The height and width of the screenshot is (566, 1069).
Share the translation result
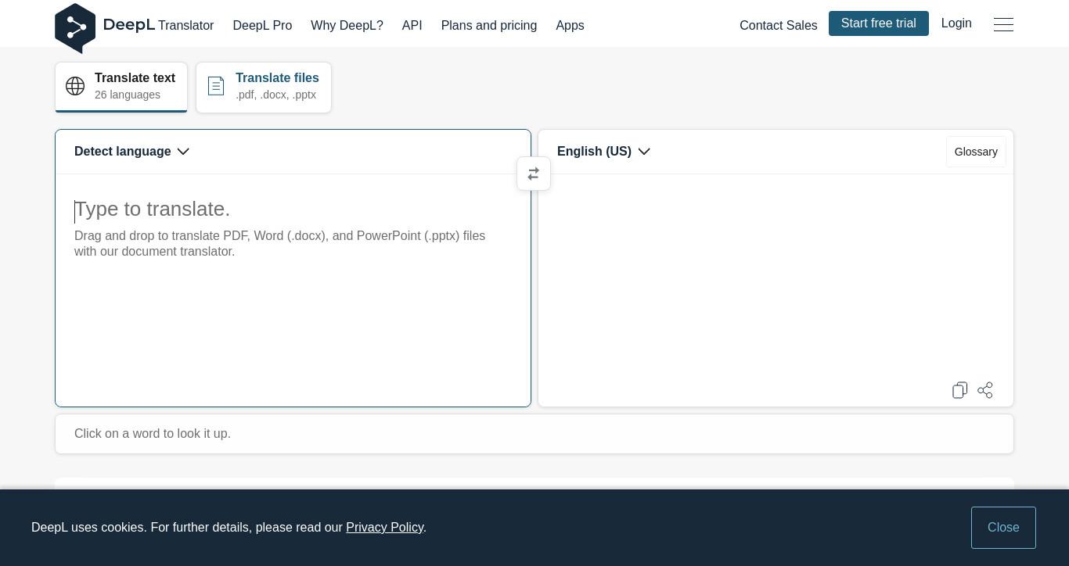(985, 390)
